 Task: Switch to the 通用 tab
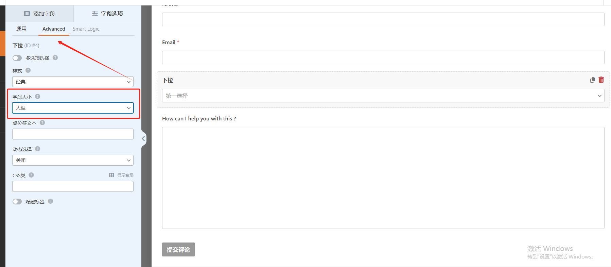[21, 29]
